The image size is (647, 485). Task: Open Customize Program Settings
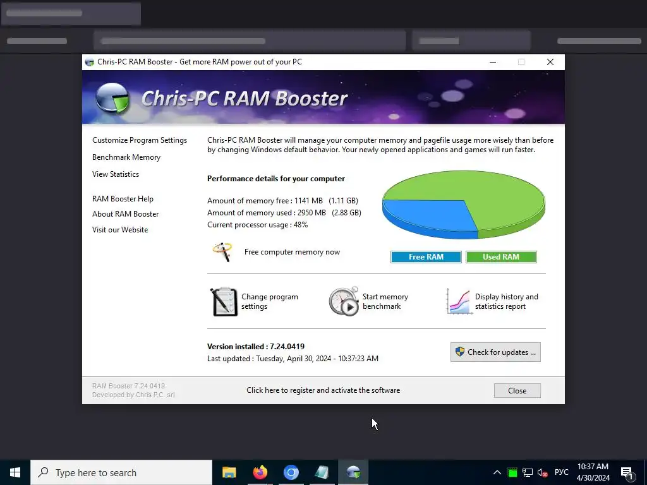[x=140, y=140]
